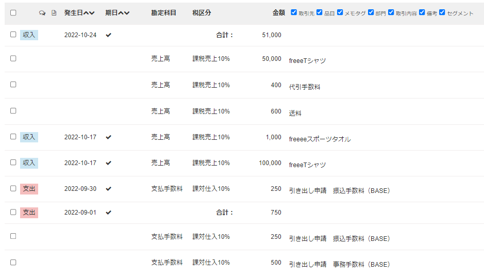Click freeeeスポーツタオル description text

point(320,139)
